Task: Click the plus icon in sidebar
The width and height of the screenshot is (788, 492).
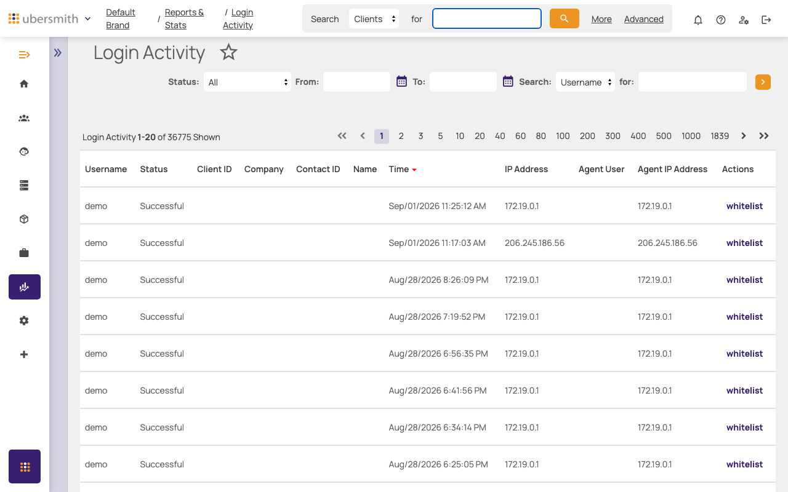Action: [x=24, y=354]
